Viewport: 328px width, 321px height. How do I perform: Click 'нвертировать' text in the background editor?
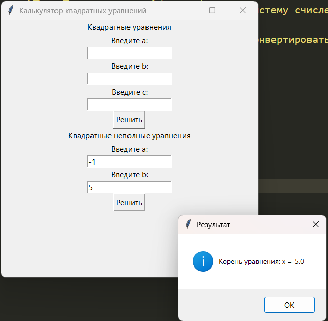[x=293, y=40]
